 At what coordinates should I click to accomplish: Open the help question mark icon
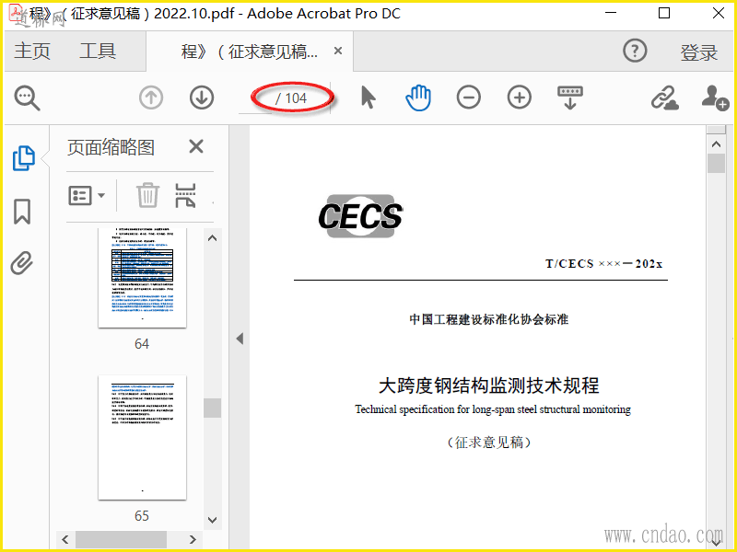click(635, 51)
